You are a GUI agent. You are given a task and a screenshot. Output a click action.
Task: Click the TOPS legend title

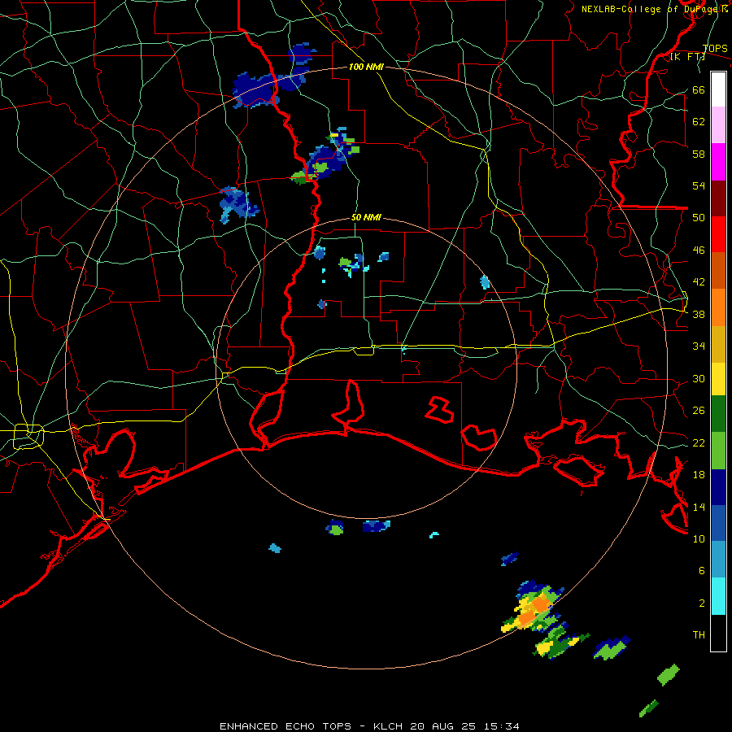[715, 48]
